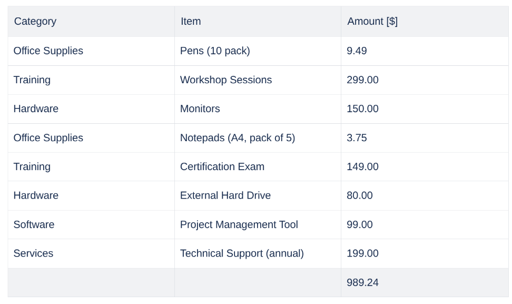This screenshot has width=512, height=304.
Task: Click the Certification Exam item cell
Action: click(x=222, y=167)
